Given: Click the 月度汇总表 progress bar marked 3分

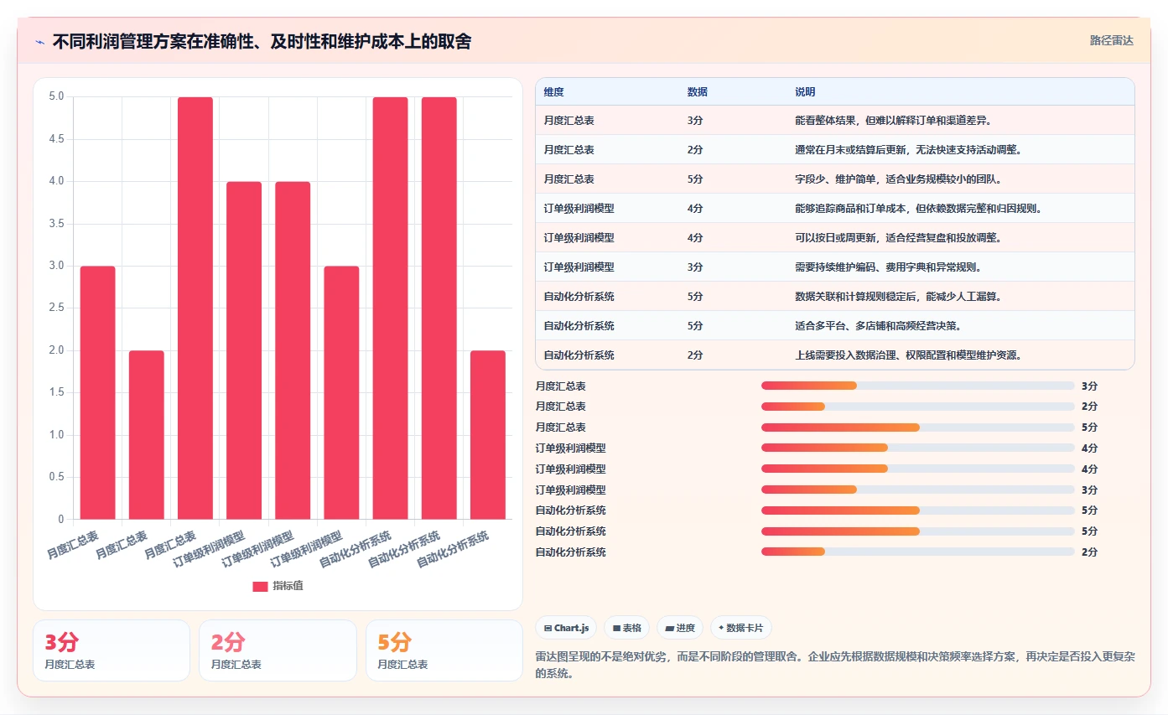Looking at the screenshot, I should click(917, 386).
